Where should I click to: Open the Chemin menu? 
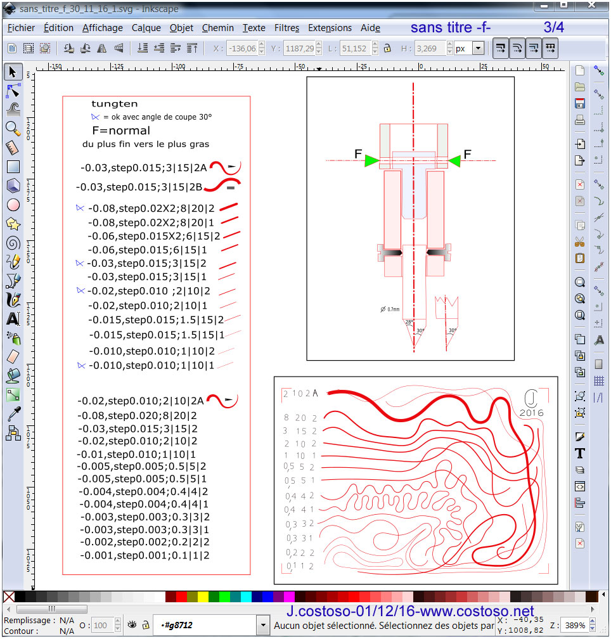217,28
